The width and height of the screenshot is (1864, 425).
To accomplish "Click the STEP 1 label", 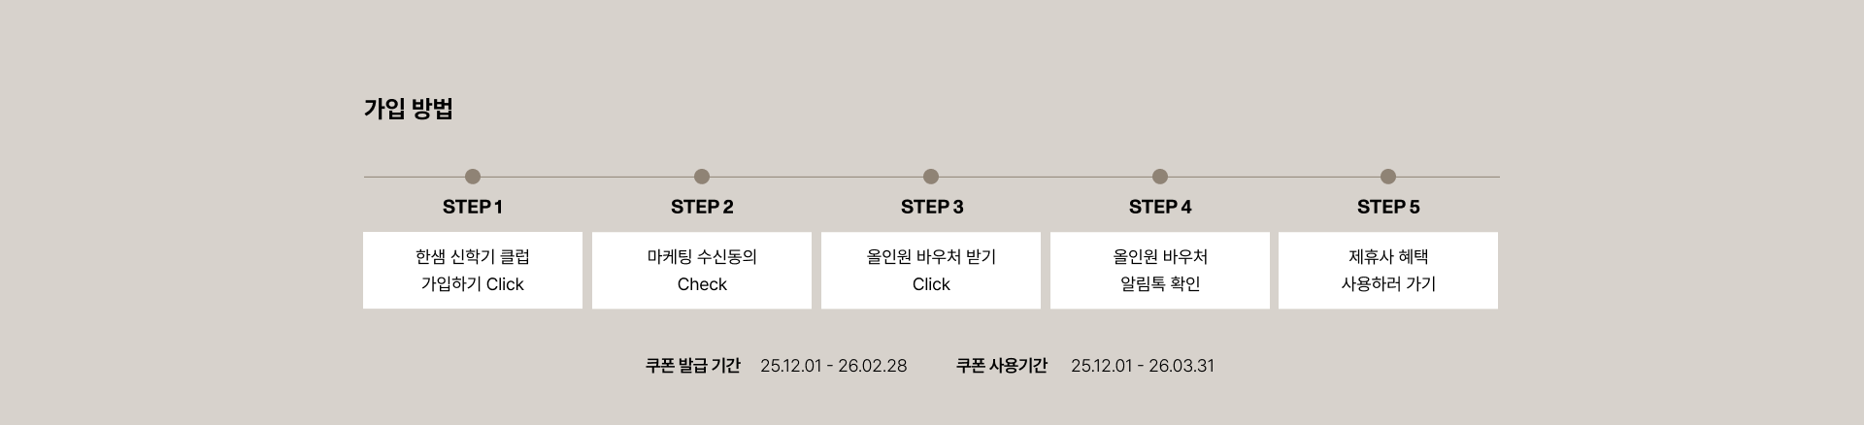I will [x=473, y=207].
